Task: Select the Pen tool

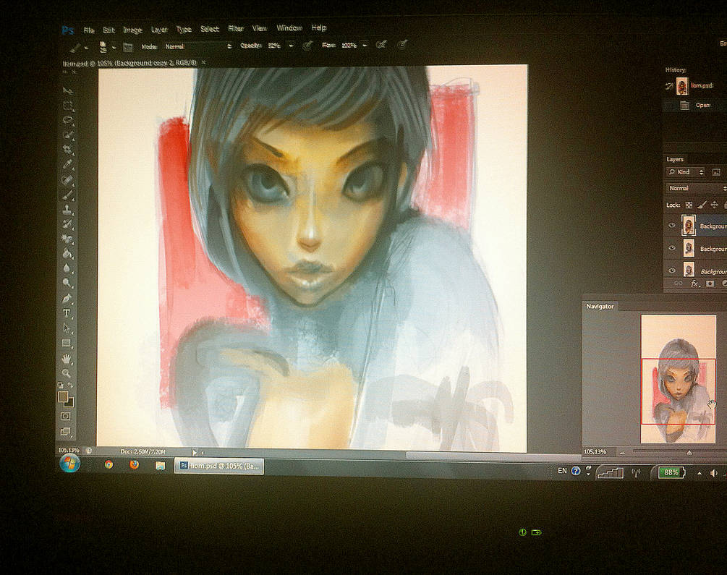Action: 68,298
